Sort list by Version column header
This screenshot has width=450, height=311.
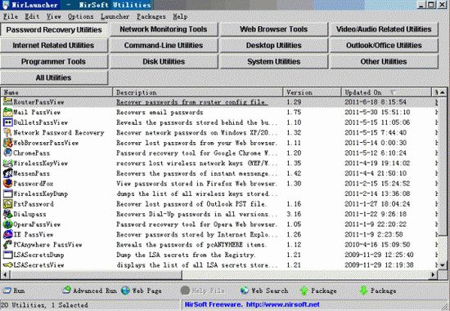[313, 92]
